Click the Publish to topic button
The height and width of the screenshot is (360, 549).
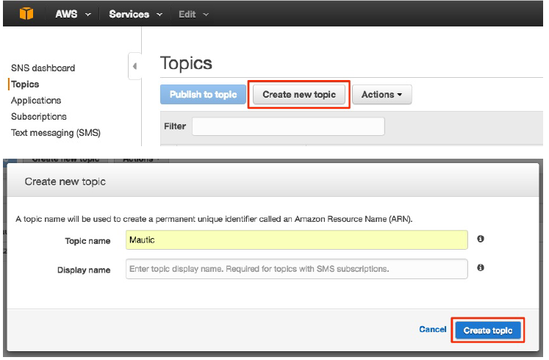pyautogui.click(x=203, y=95)
